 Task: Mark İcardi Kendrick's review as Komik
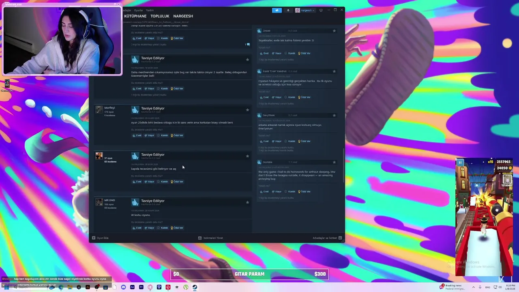pyautogui.click(x=290, y=97)
